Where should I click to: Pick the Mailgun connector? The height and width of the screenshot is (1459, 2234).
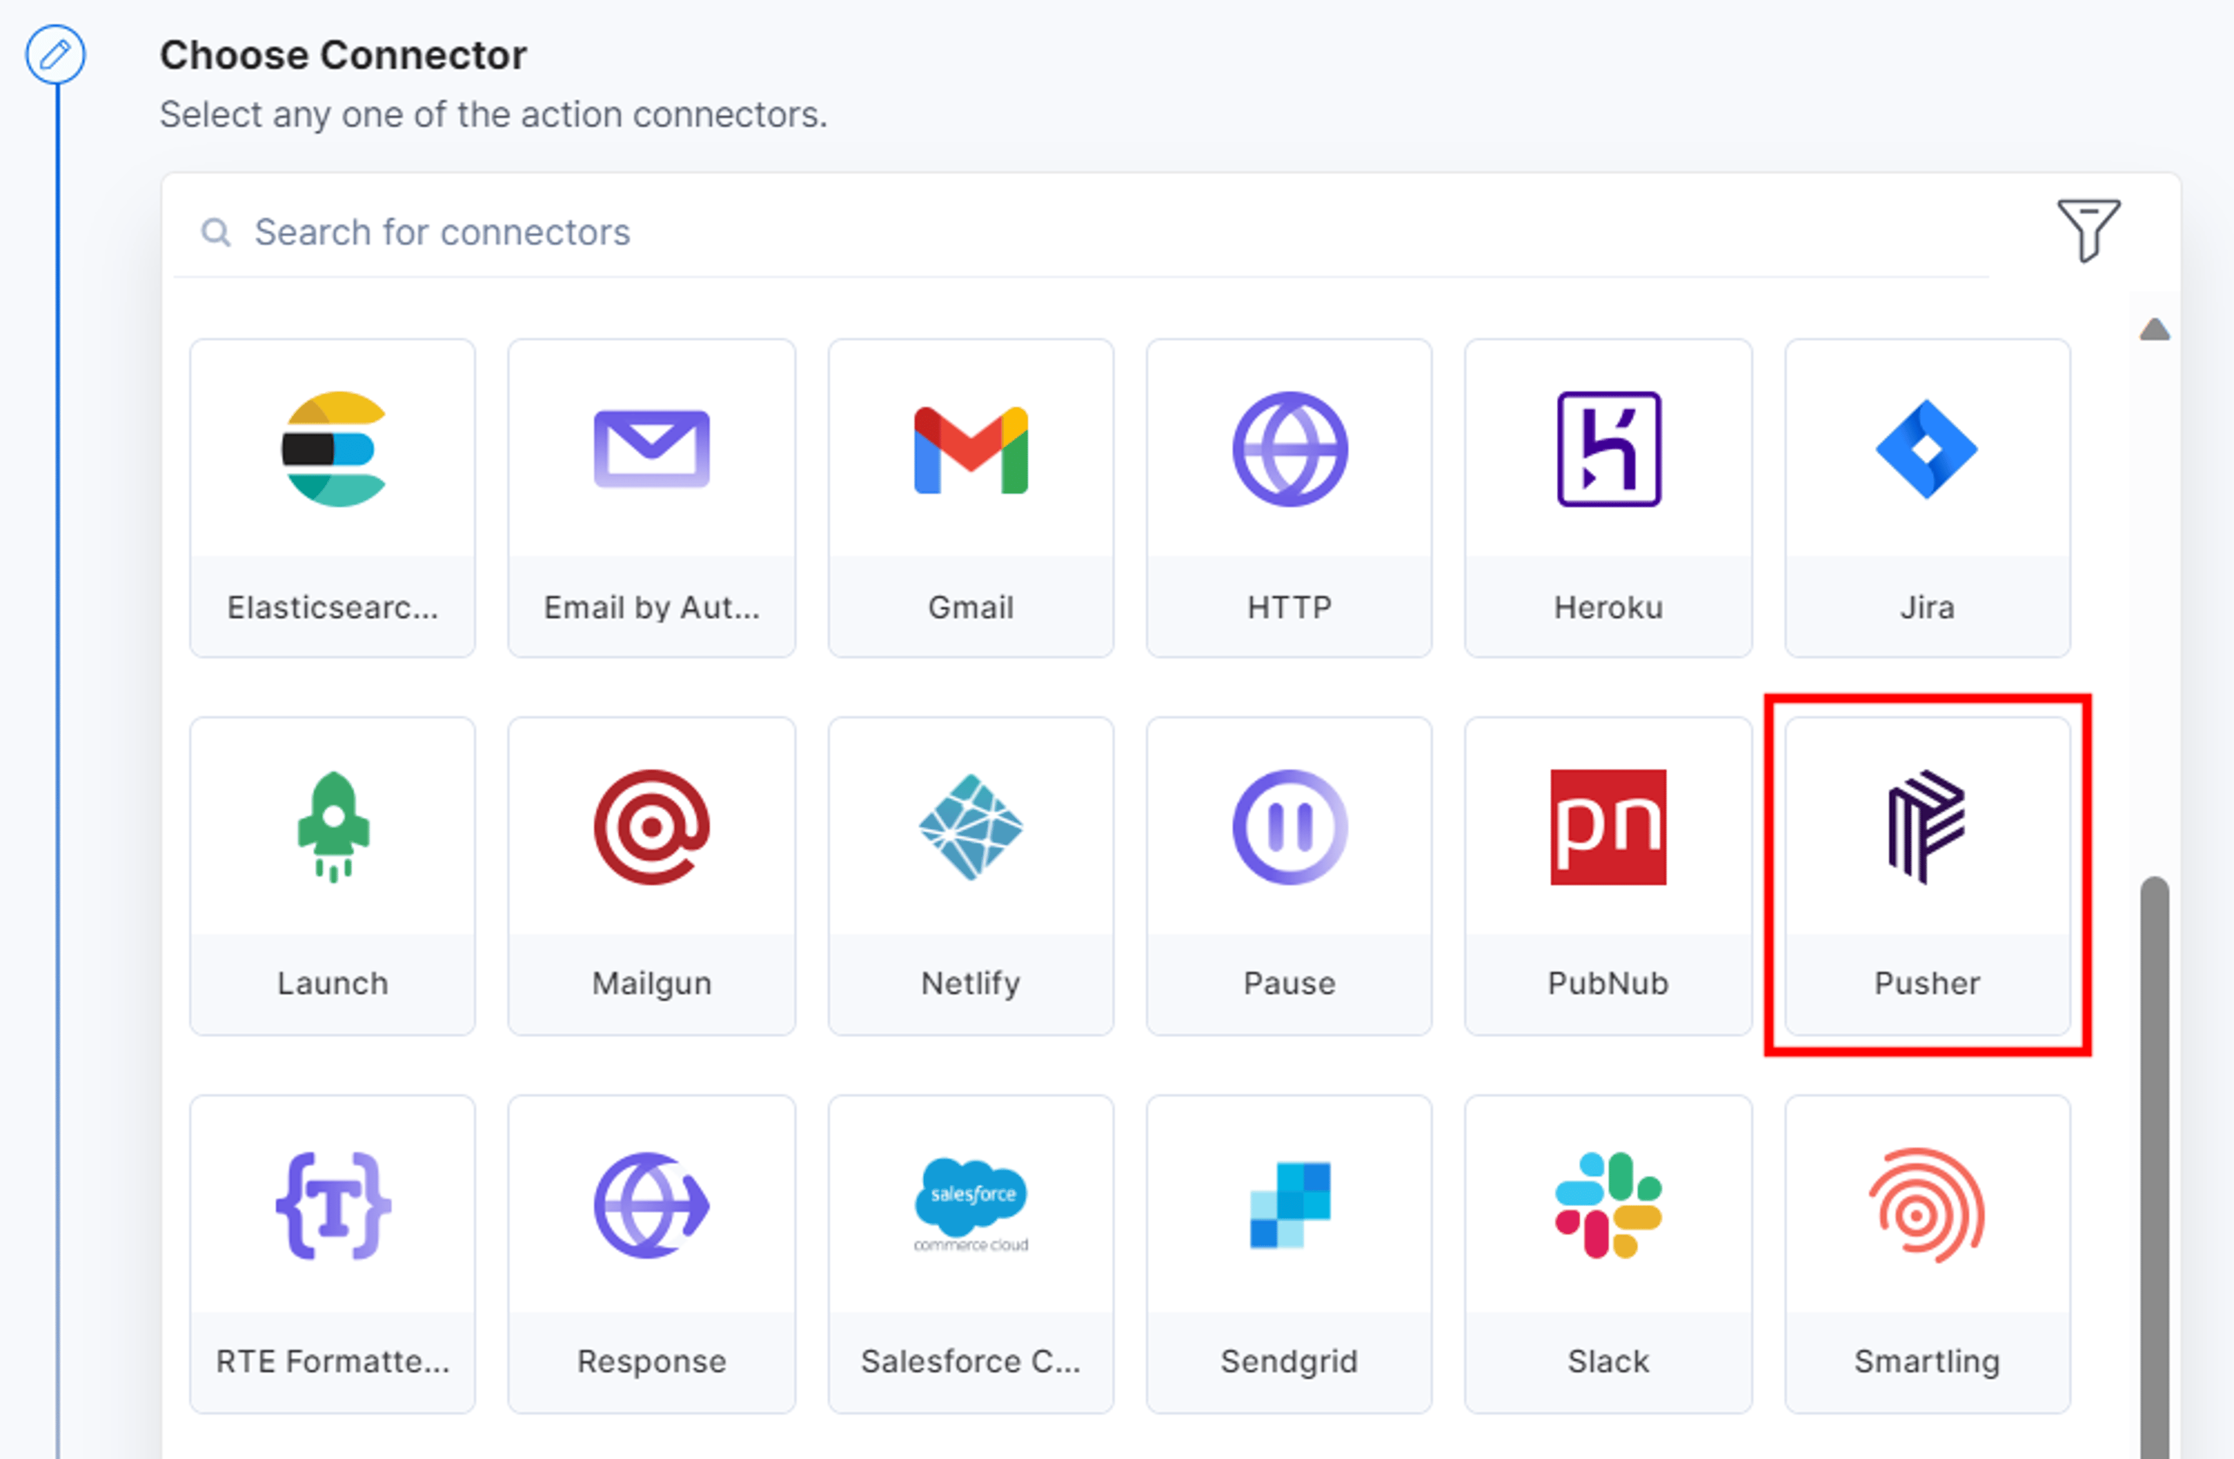(652, 875)
